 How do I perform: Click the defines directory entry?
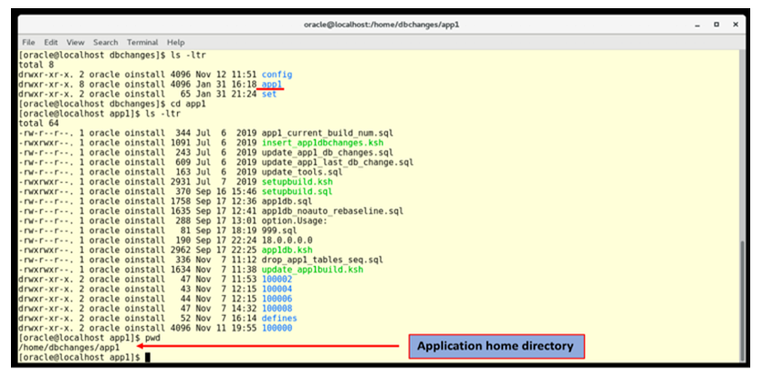(x=278, y=319)
